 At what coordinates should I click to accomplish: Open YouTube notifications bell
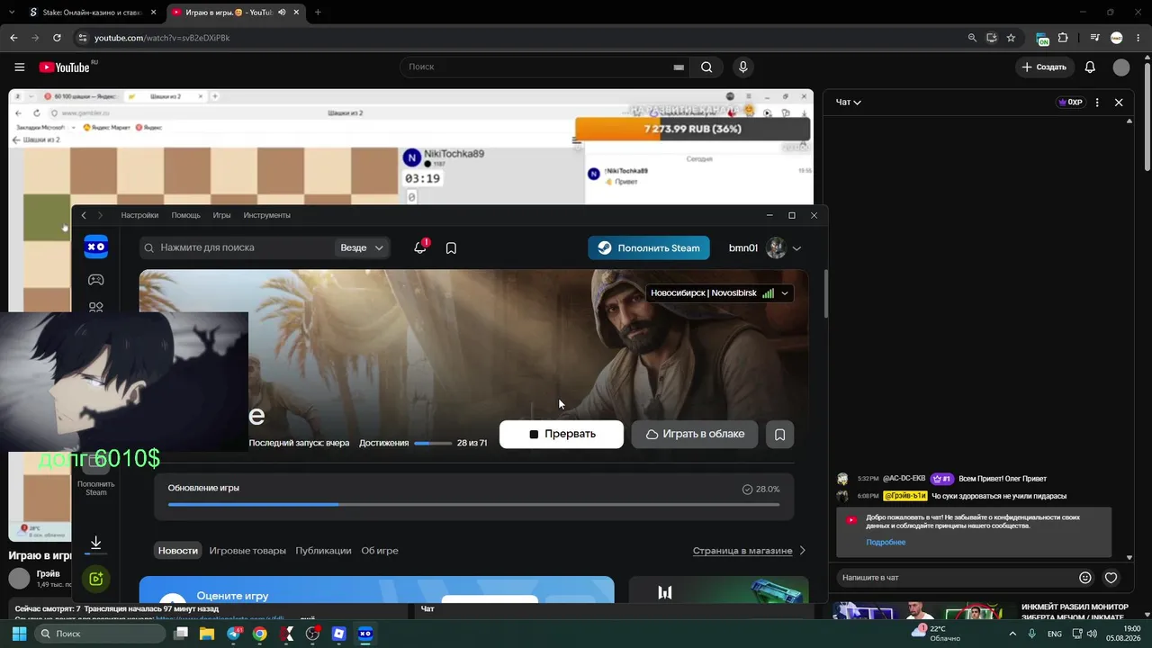pyautogui.click(x=1090, y=67)
